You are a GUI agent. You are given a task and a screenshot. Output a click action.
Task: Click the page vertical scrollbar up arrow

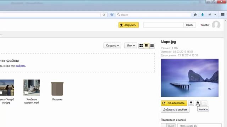coord(226,21)
